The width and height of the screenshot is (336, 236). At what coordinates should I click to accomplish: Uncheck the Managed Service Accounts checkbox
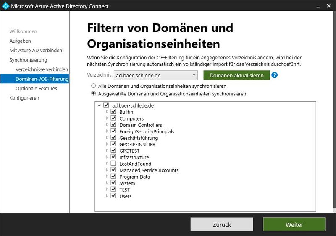pos(113,170)
